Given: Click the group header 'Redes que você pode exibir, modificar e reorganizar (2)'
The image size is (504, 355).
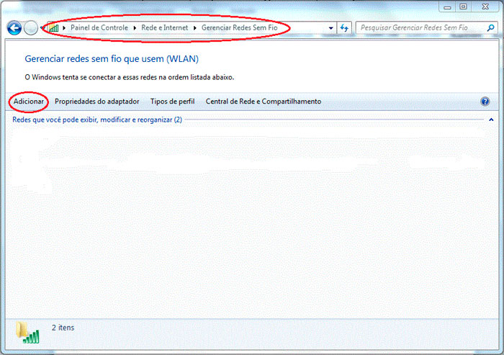Looking at the screenshot, I should [x=97, y=120].
